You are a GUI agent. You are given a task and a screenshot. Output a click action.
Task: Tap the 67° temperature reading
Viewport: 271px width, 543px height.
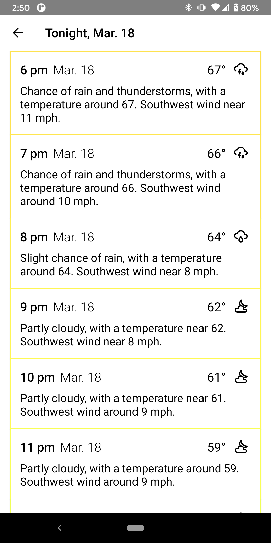coord(216,70)
